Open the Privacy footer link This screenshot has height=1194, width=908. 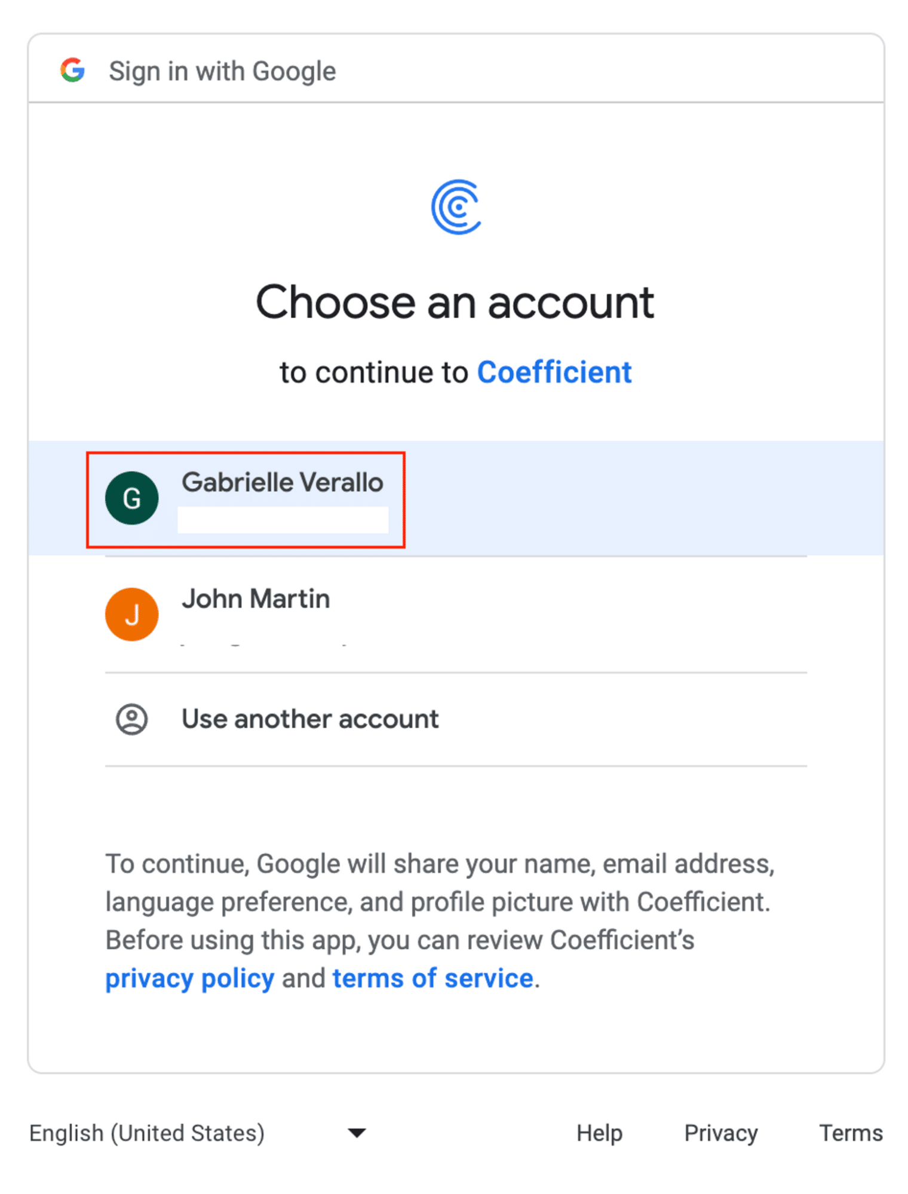pos(720,1132)
